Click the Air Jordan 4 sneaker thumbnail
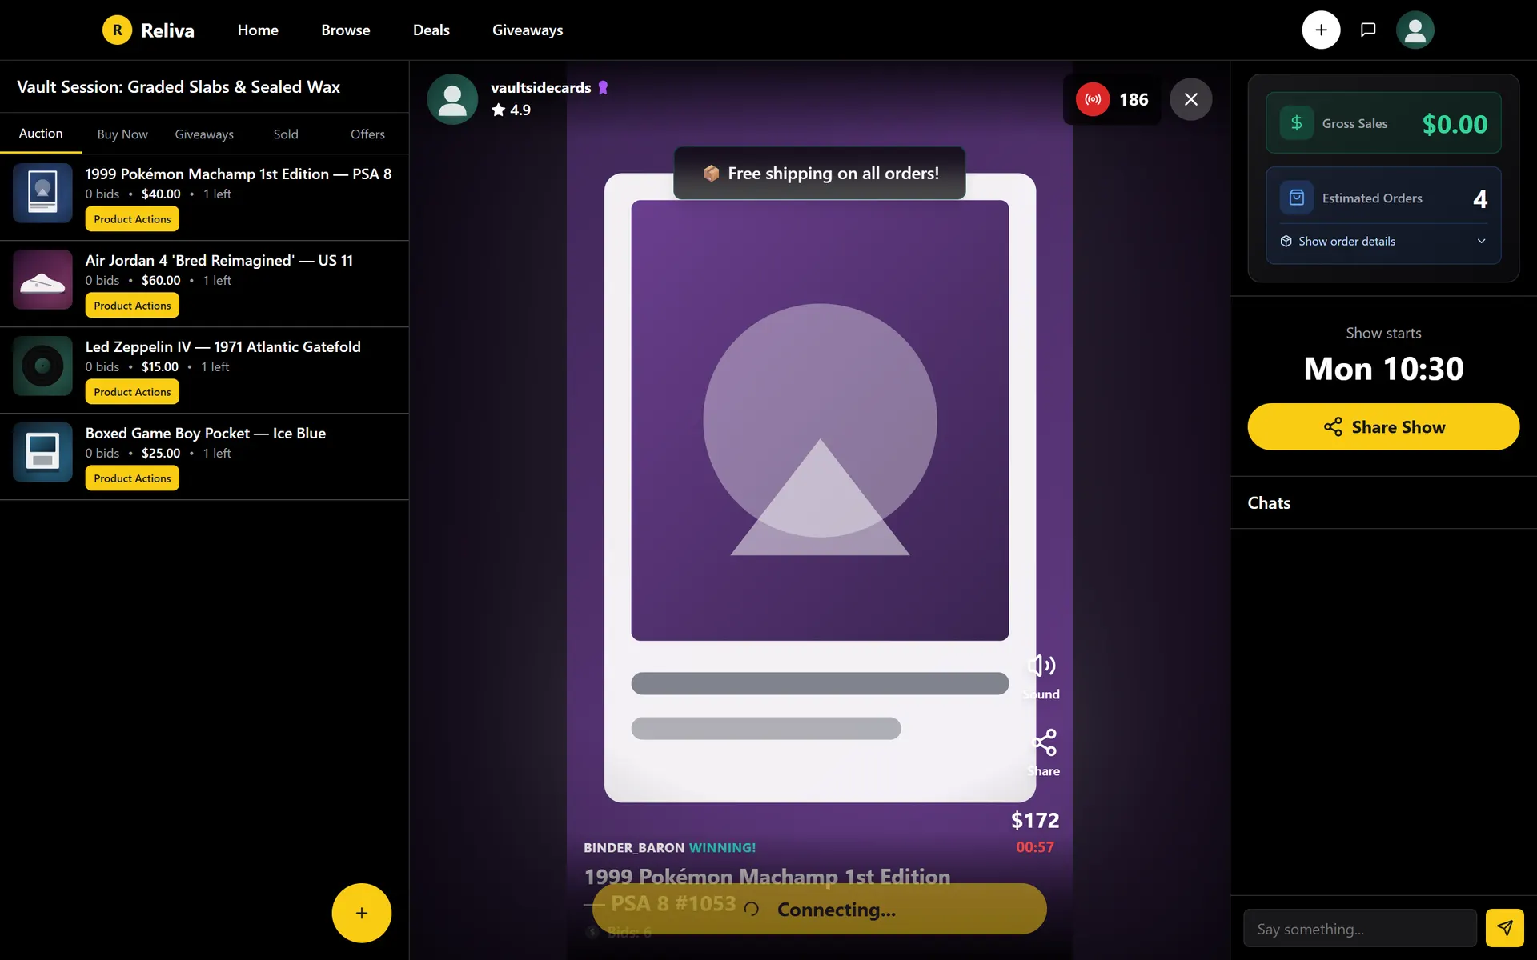 click(42, 279)
